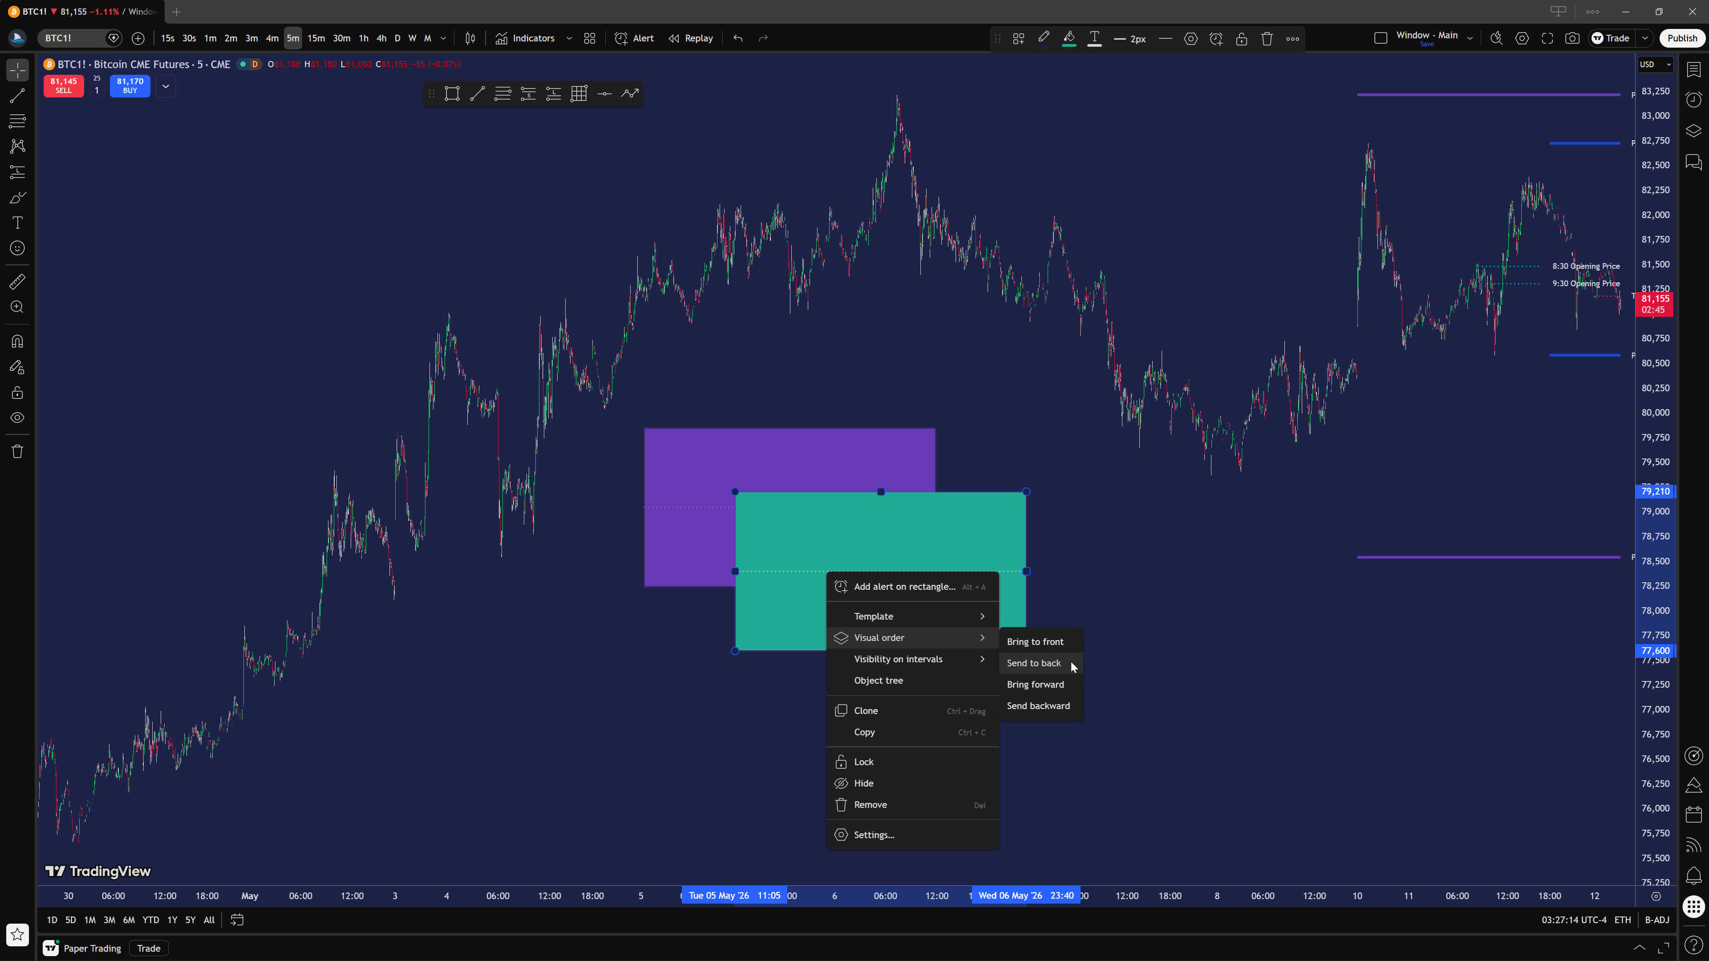
Task: Click Remove in the context menu
Action: tap(912, 805)
